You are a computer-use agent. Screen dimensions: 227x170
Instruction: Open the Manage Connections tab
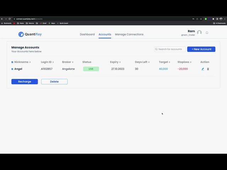click(x=129, y=34)
